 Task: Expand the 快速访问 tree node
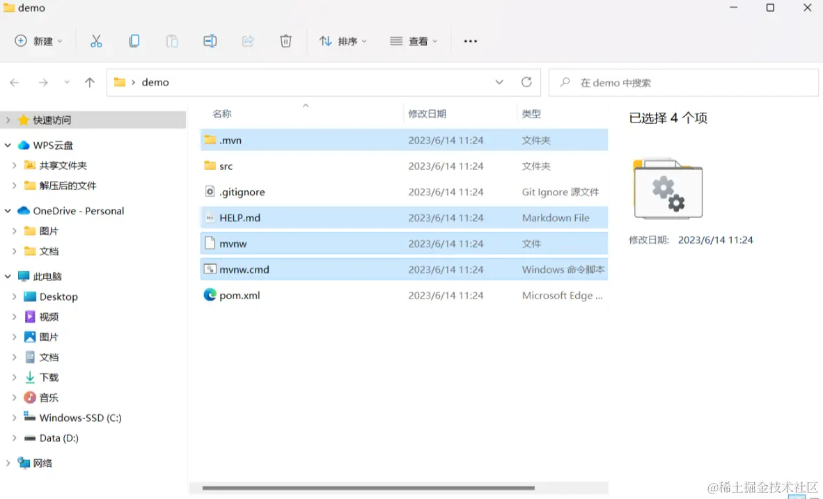point(8,120)
